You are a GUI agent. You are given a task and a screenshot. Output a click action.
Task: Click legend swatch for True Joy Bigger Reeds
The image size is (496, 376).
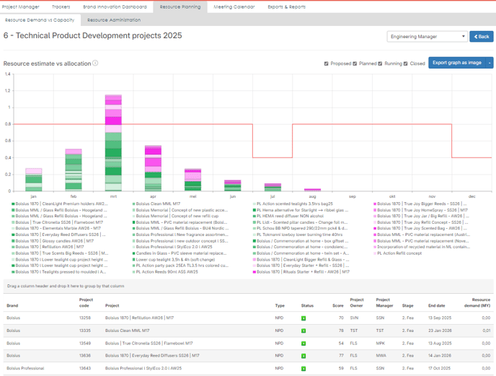coord(375,204)
